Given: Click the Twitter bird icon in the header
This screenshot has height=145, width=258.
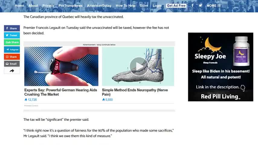Looking at the screenshot, I should coord(200,5).
